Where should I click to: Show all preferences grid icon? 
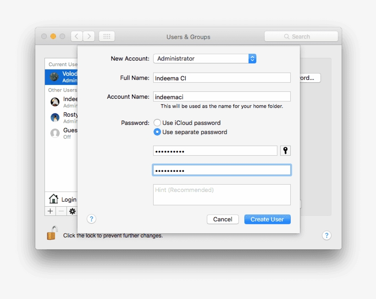pos(107,36)
